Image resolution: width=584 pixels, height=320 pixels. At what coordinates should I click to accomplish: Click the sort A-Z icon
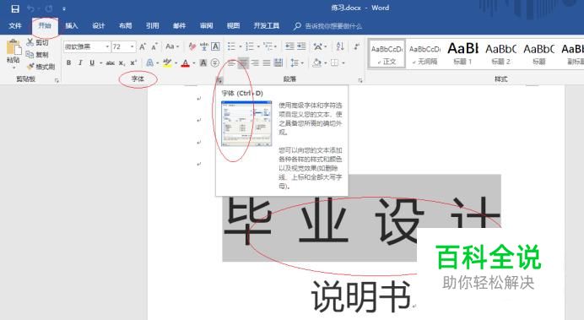click(340, 46)
